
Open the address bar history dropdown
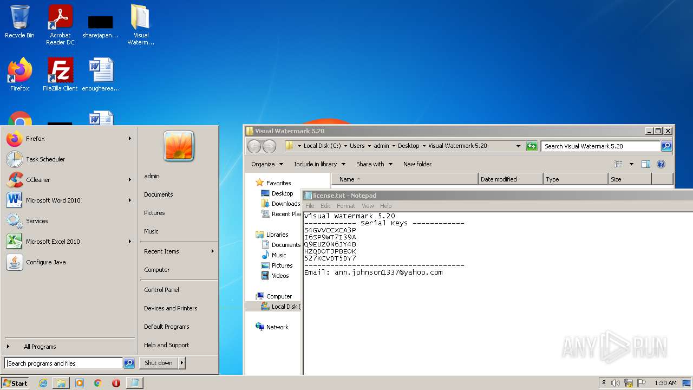point(518,146)
